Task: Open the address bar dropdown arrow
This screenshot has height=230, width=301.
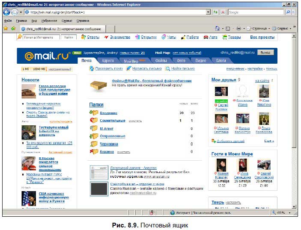Action: (208, 12)
